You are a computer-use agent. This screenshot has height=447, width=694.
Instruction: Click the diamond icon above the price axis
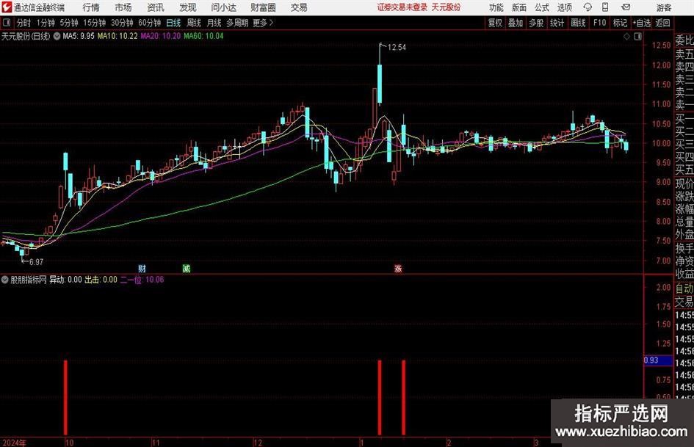point(626,36)
